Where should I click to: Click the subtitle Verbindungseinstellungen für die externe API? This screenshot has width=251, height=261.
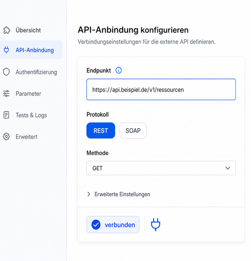[x=147, y=42]
